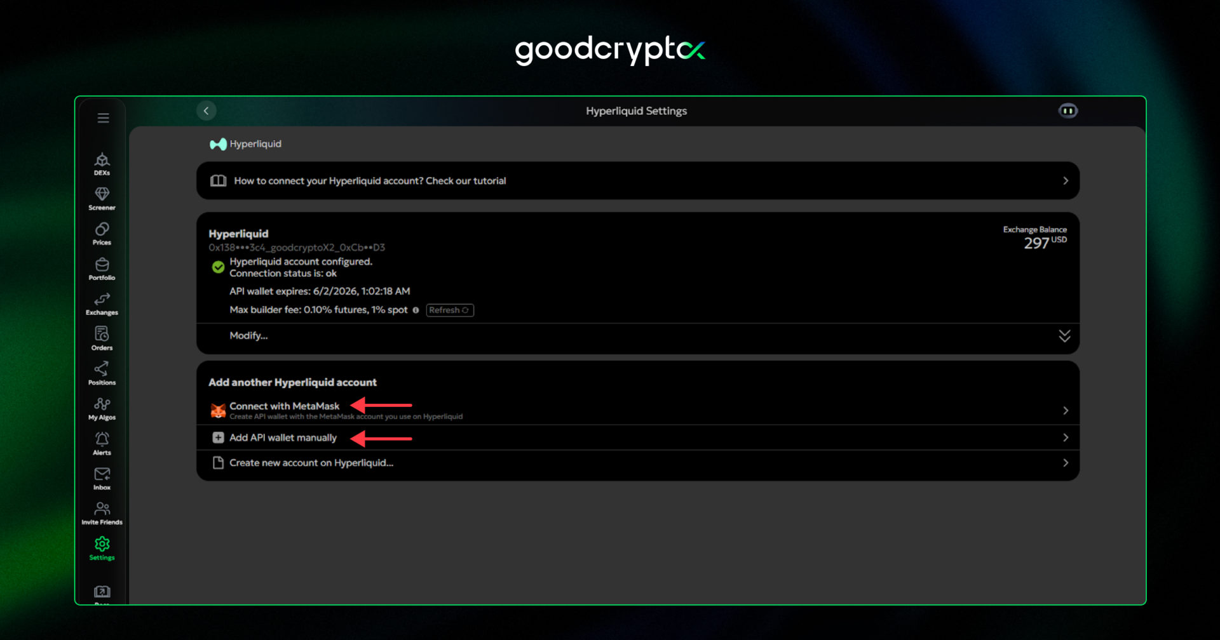View your Portfolio

(x=102, y=269)
